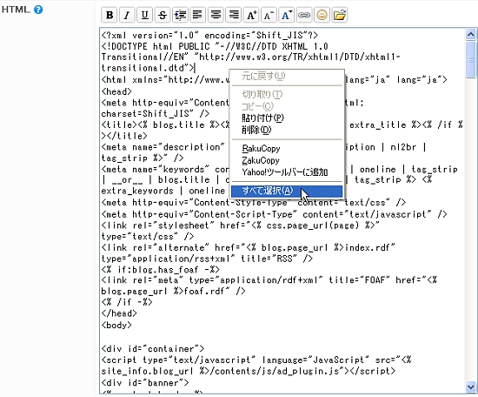Click the <% /if -%> line
The height and width of the screenshot is (397, 478).
point(127,302)
